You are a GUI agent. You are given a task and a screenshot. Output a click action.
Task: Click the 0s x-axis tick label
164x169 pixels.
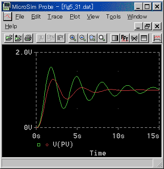pos(36,136)
